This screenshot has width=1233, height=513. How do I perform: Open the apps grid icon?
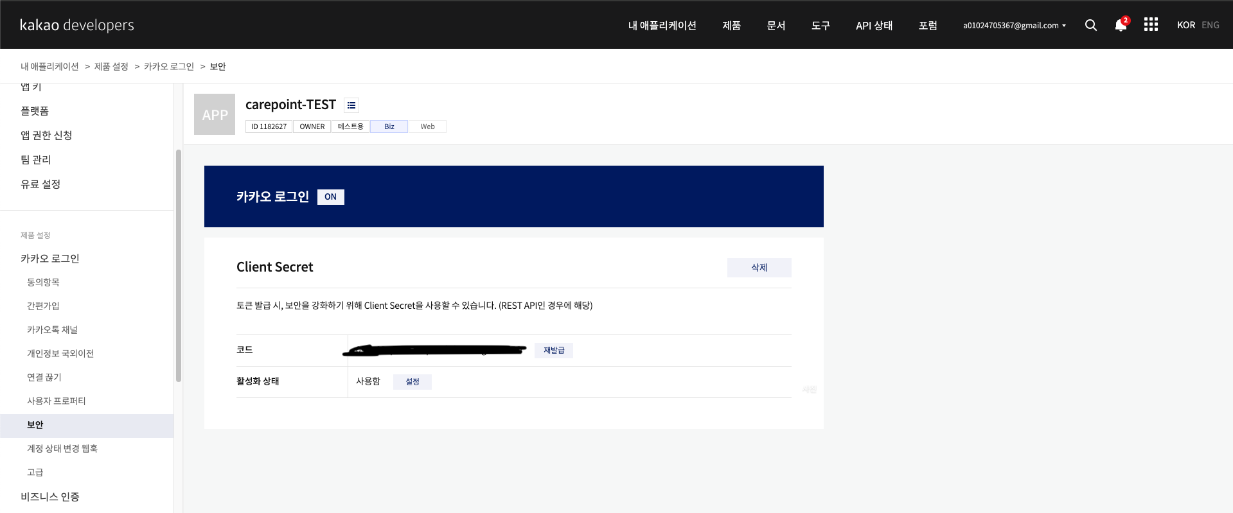1151,24
